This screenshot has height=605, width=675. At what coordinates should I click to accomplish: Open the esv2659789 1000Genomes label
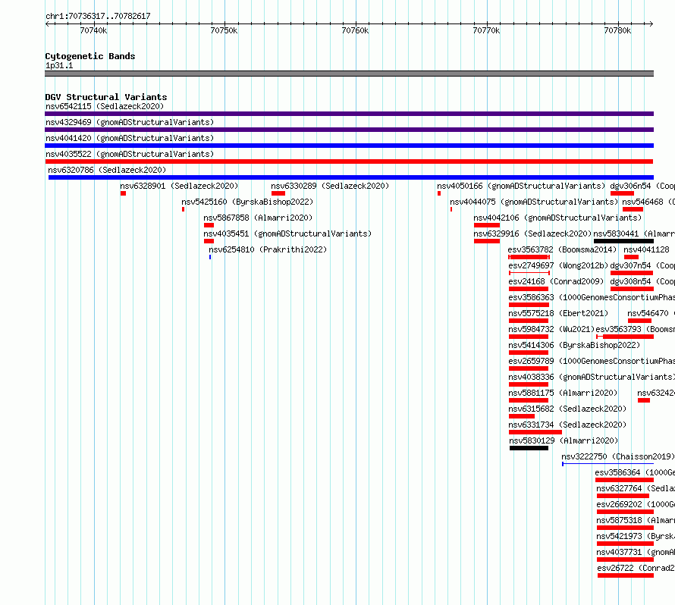[592, 361]
